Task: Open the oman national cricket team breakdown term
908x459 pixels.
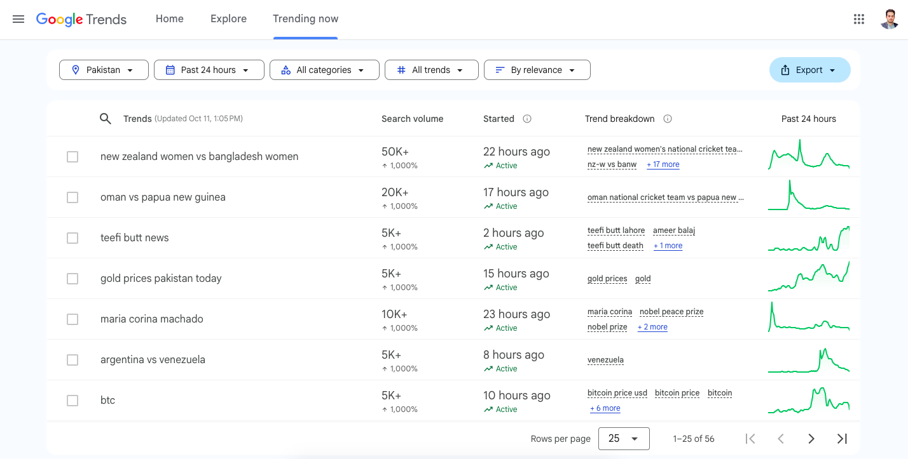Action: tap(665, 197)
